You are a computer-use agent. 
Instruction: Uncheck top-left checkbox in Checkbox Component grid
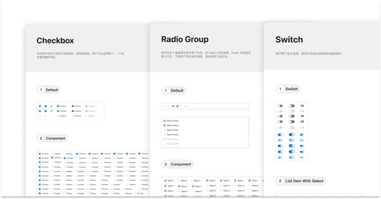40,154
